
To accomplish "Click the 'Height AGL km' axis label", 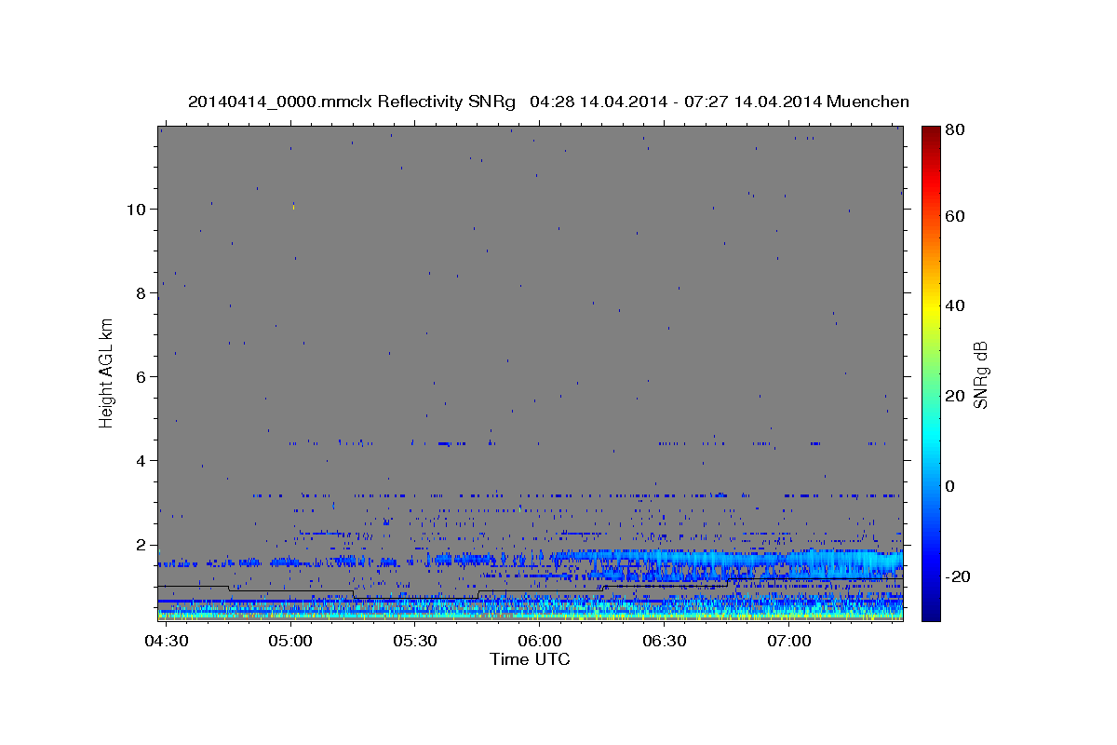I will point(106,372).
